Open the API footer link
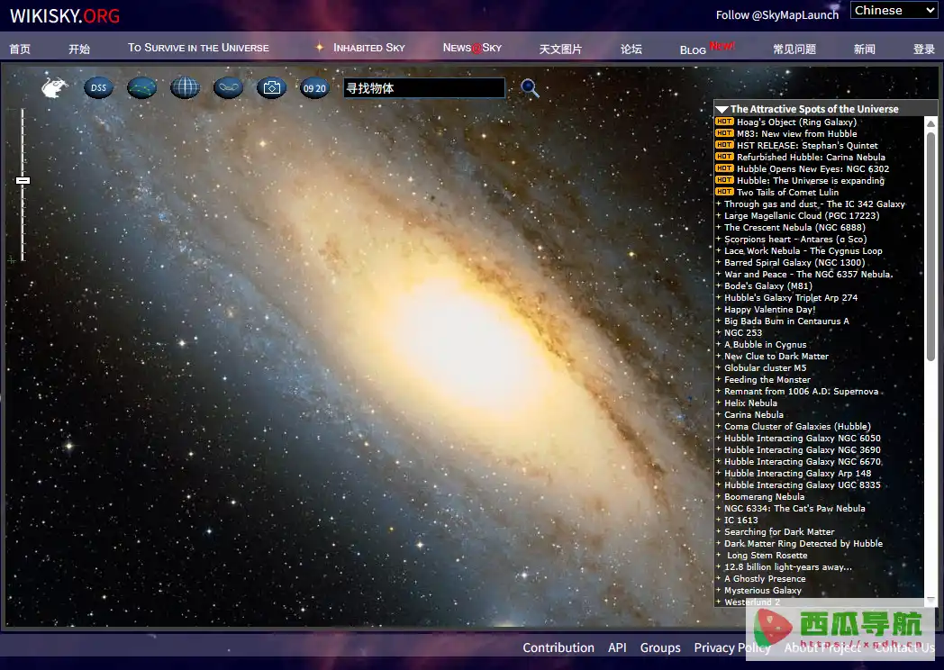Image resolution: width=944 pixels, height=670 pixels. click(x=617, y=647)
